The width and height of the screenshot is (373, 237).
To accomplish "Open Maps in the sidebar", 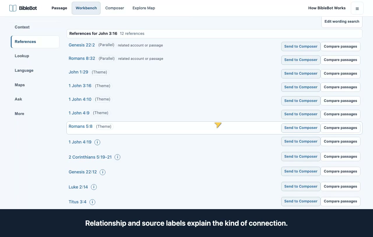I will click(x=35, y=85).
